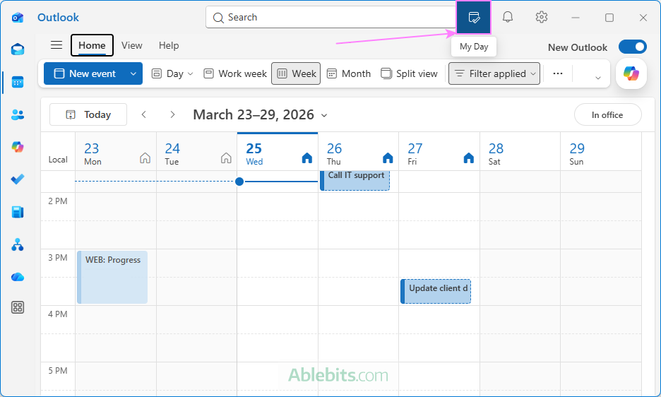Select the 26 Thu day header
Image resolution: width=661 pixels, height=397 pixels.
(358, 153)
